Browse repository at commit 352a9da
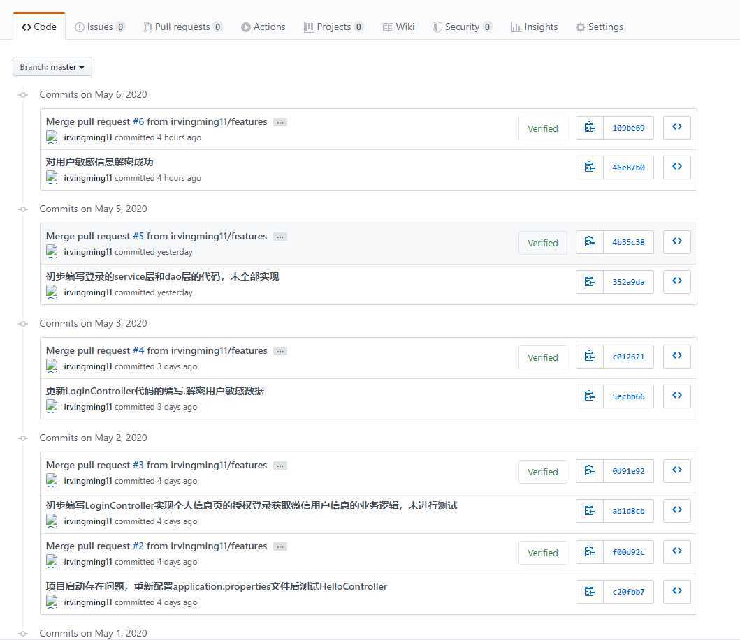Image resolution: width=740 pixels, height=640 pixels. [676, 281]
